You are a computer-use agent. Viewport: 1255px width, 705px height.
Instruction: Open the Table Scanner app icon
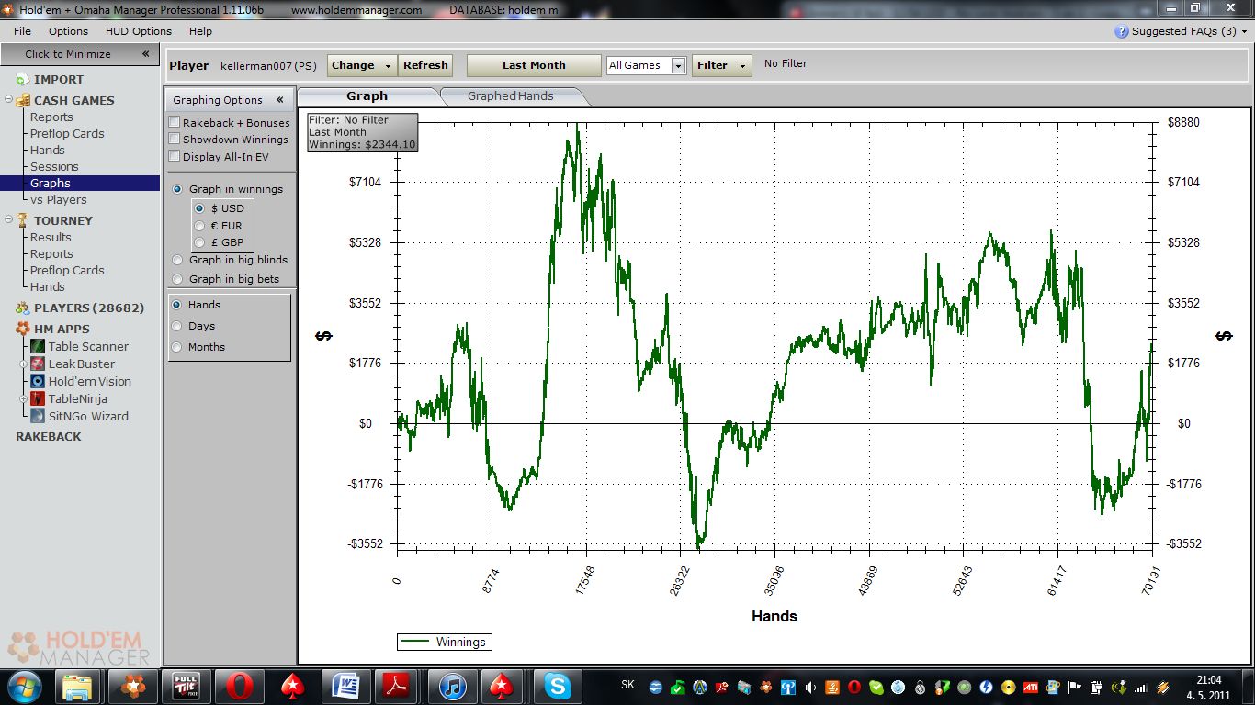pyautogui.click(x=38, y=346)
